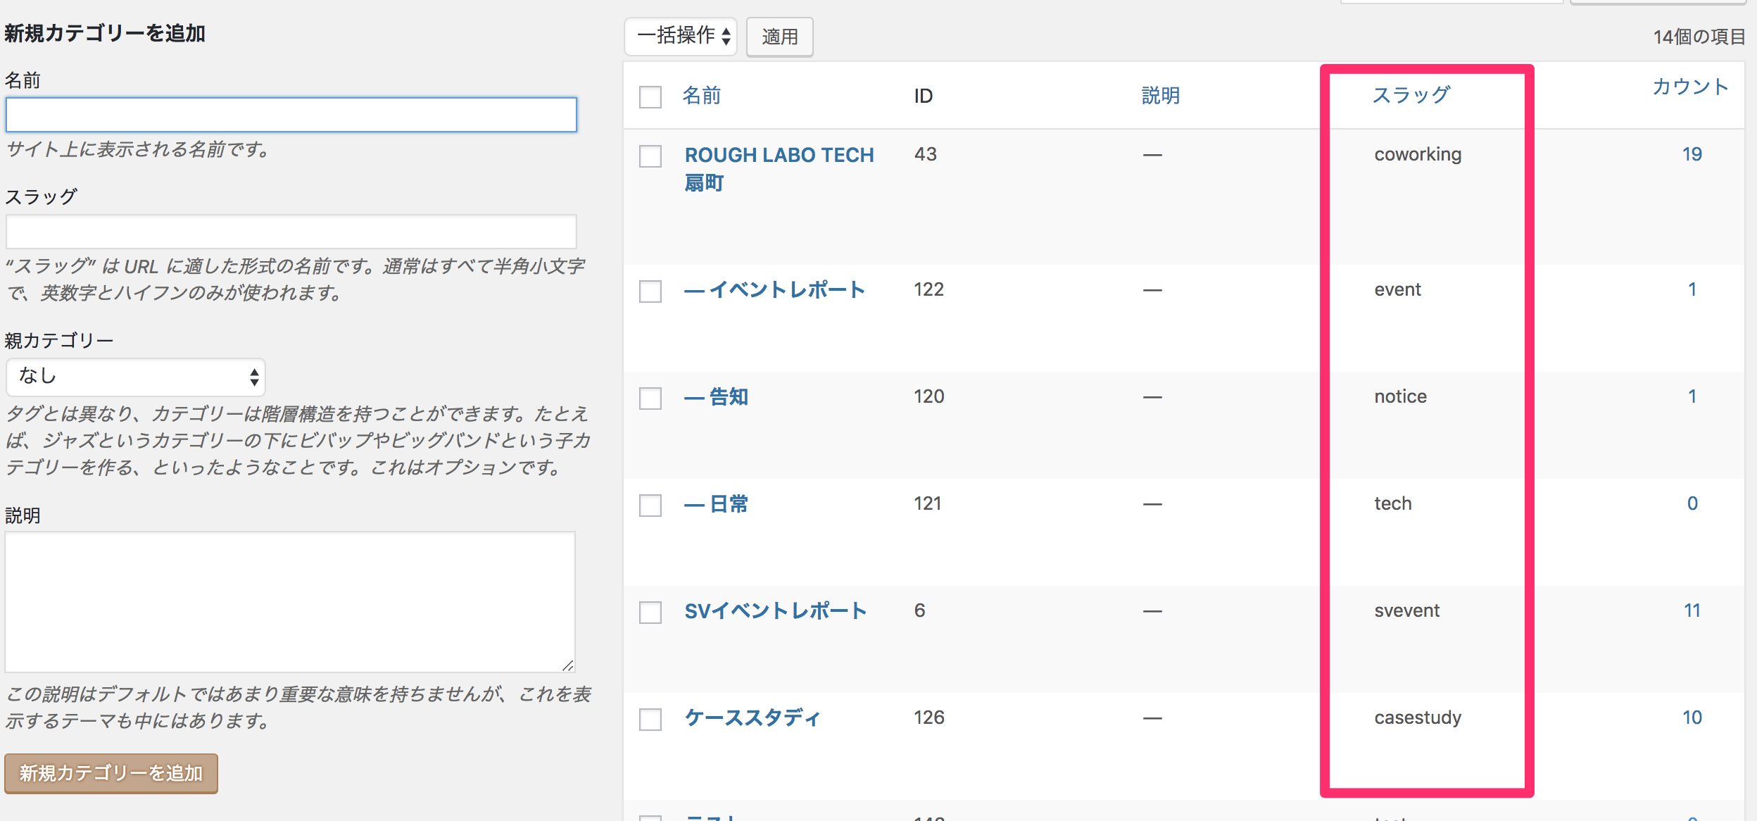The width and height of the screenshot is (1757, 821).
Task: Focus the 名前 name input field
Action: pos(291,115)
